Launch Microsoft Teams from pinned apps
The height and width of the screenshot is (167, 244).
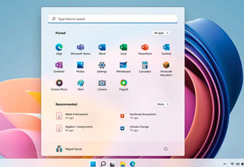coord(81,49)
